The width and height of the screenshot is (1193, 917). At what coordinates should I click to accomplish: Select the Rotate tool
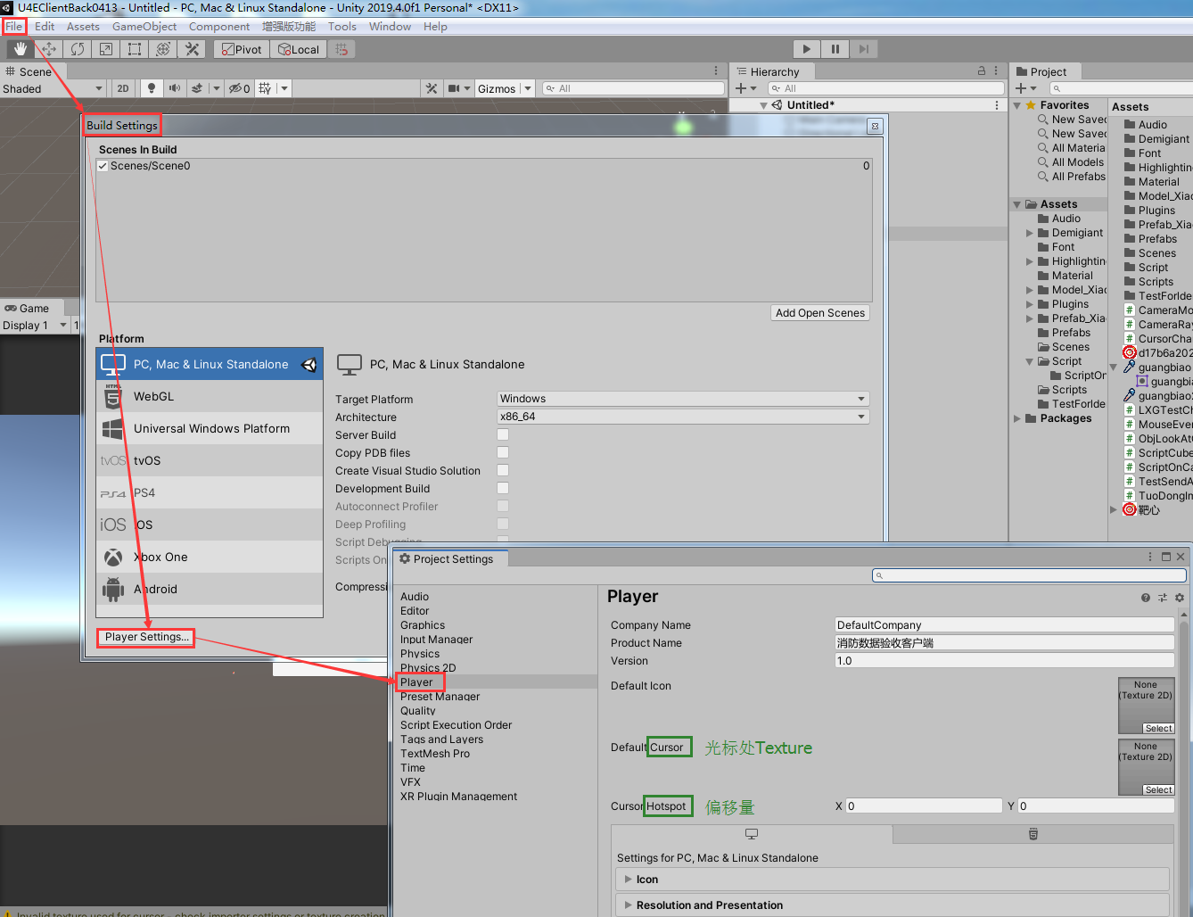(x=78, y=49)
